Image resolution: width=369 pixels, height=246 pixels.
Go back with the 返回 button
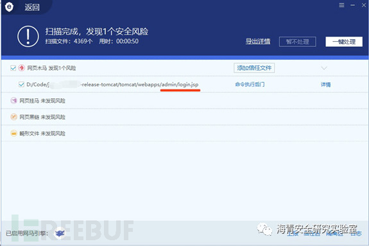[32, 7]
